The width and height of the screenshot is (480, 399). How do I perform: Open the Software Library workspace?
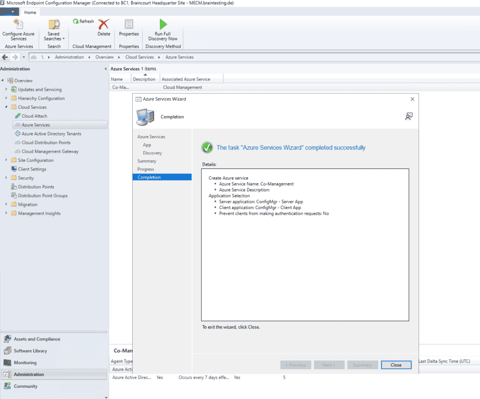coord(31,351)
